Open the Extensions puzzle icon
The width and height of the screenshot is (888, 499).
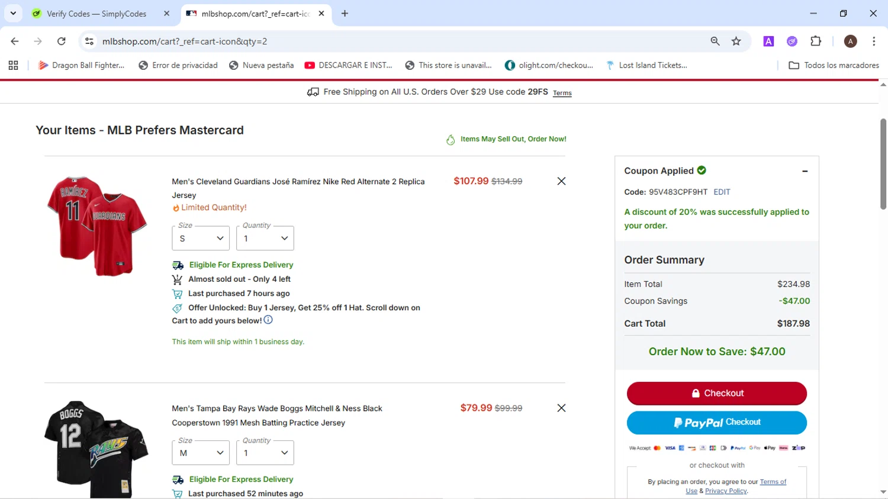click(x=816, y=41)
